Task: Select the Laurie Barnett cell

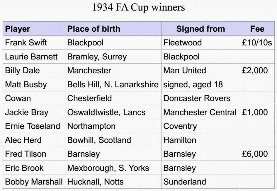Action: 31,57
